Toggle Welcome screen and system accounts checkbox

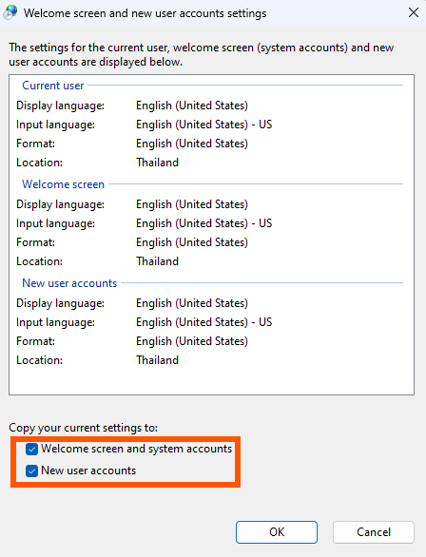31,450
